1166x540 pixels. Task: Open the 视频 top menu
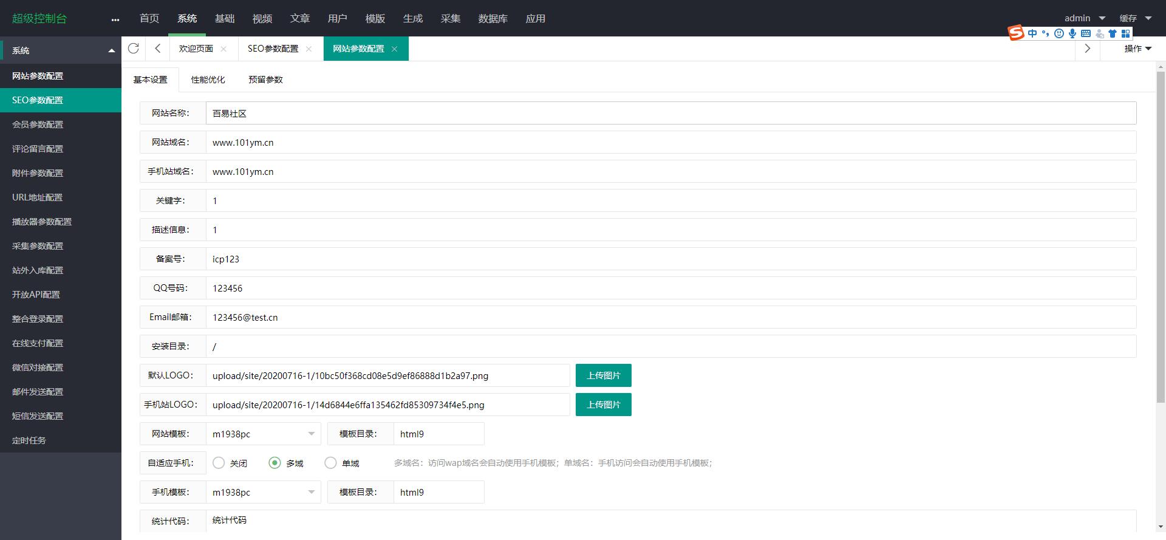pos(262,18)
